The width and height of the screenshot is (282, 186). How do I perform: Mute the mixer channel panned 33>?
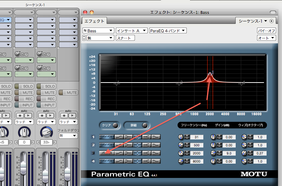[x=46, y=93]
